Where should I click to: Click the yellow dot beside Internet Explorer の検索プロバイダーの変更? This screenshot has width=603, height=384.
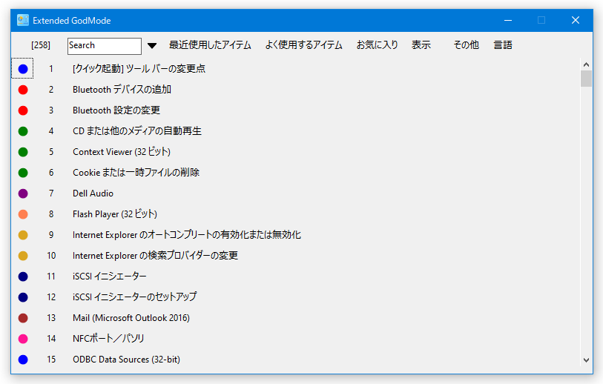(23, 256)
